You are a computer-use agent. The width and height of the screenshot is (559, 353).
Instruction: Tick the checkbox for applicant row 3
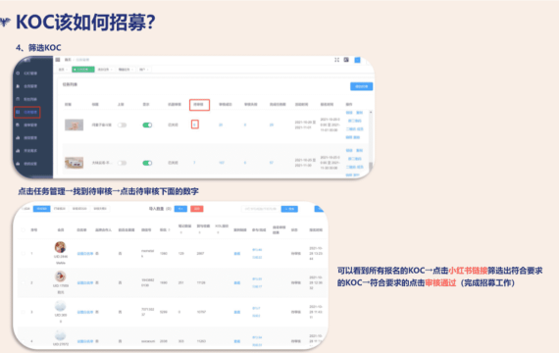24,312
